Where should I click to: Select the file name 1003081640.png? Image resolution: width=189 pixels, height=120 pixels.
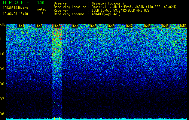16,8
